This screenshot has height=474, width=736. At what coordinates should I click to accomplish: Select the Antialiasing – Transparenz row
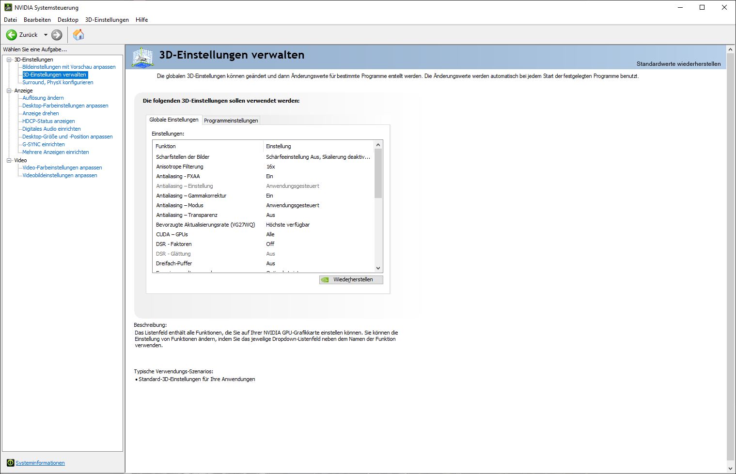pos(264,215)
